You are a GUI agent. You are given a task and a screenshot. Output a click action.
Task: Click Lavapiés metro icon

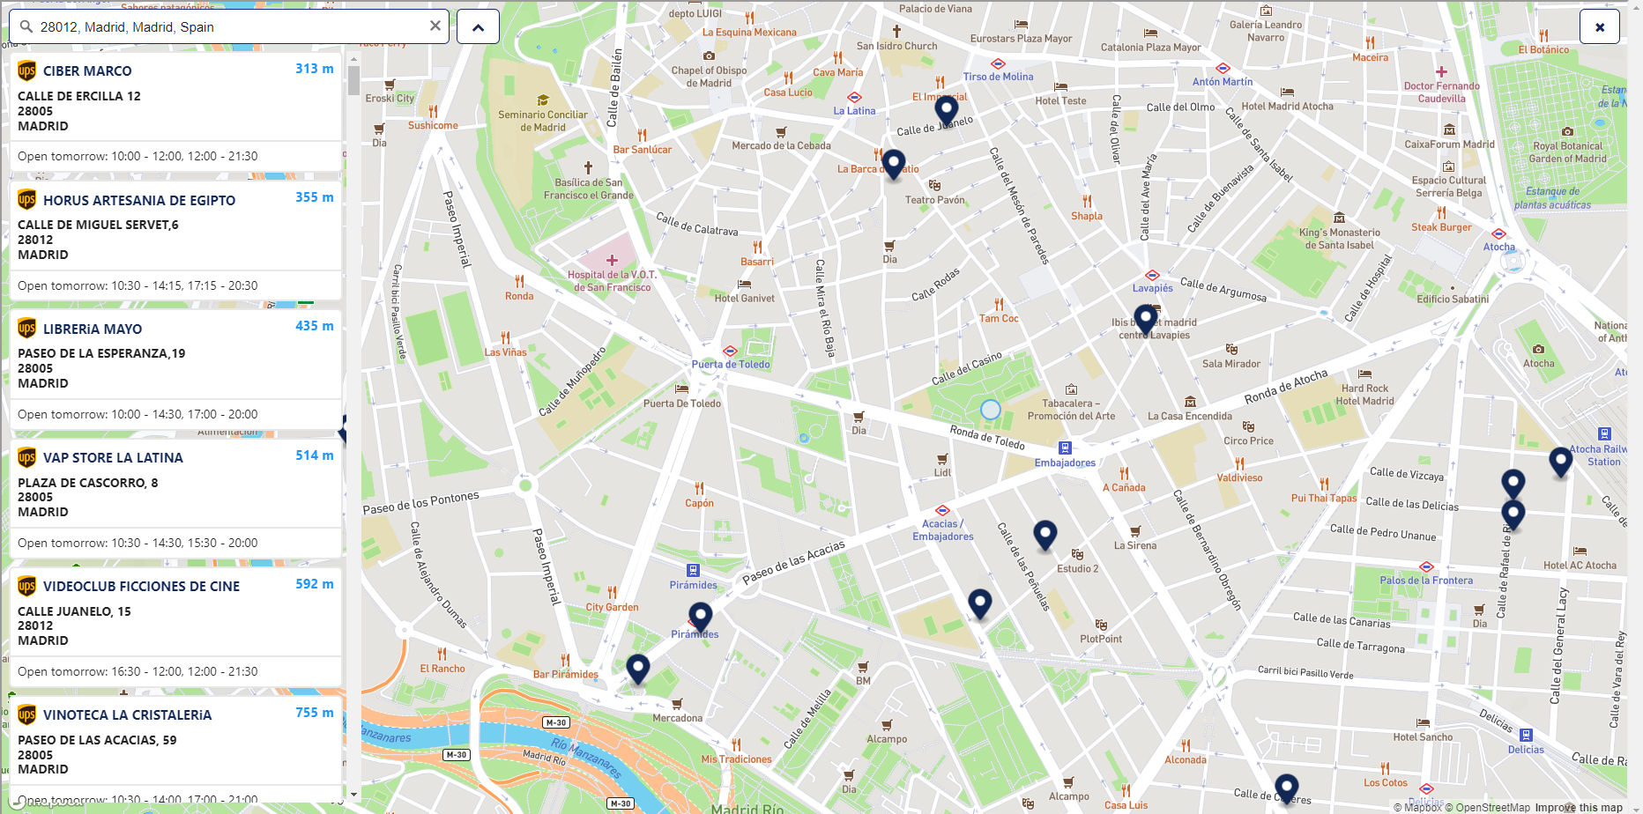[1152, 276]
